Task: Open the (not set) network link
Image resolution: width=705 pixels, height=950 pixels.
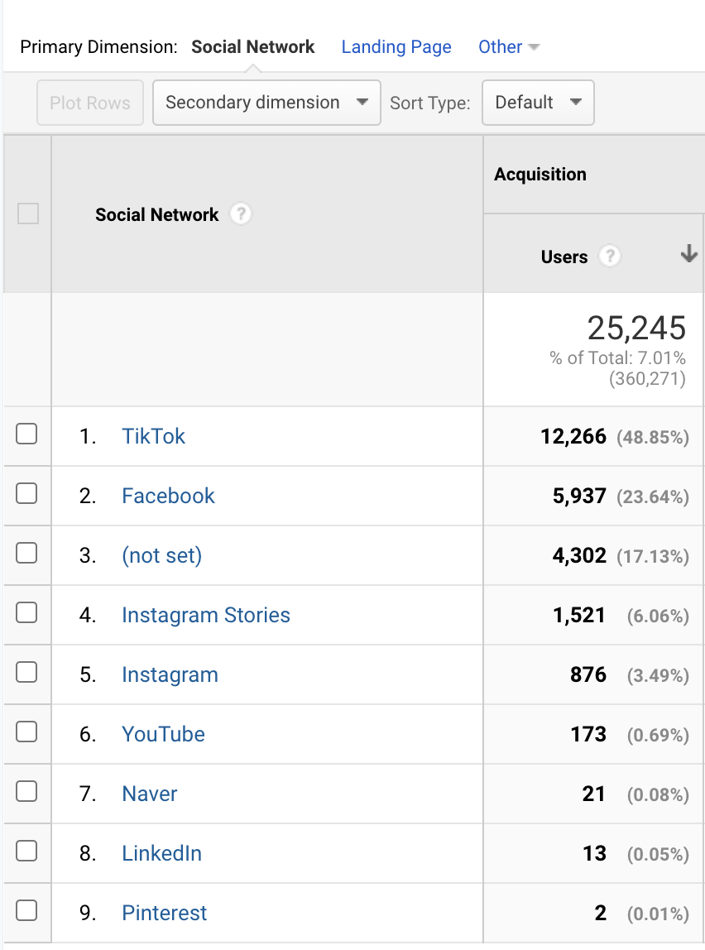Action: click(161, 555)
